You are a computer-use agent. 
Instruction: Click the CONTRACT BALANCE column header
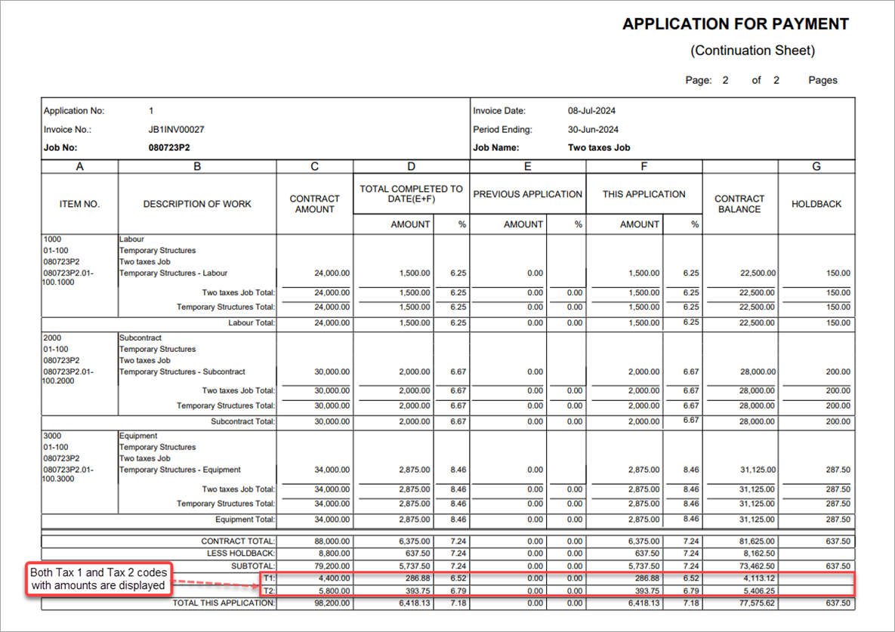click(739, 204)
